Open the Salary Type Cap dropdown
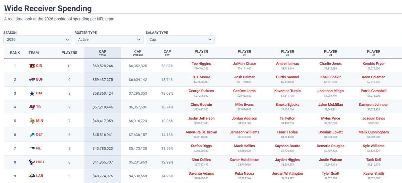 tap(180, 39)
